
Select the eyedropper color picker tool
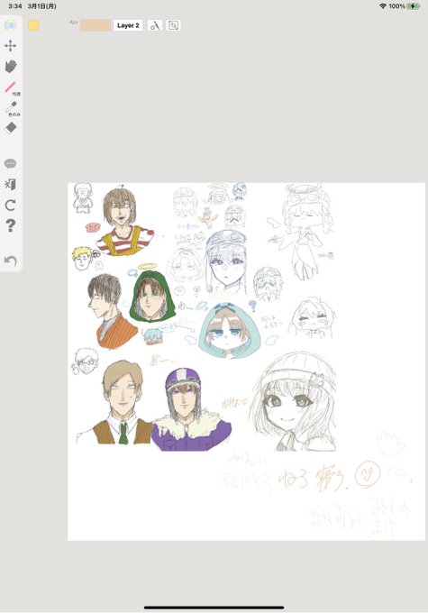(x=12, y=107)
